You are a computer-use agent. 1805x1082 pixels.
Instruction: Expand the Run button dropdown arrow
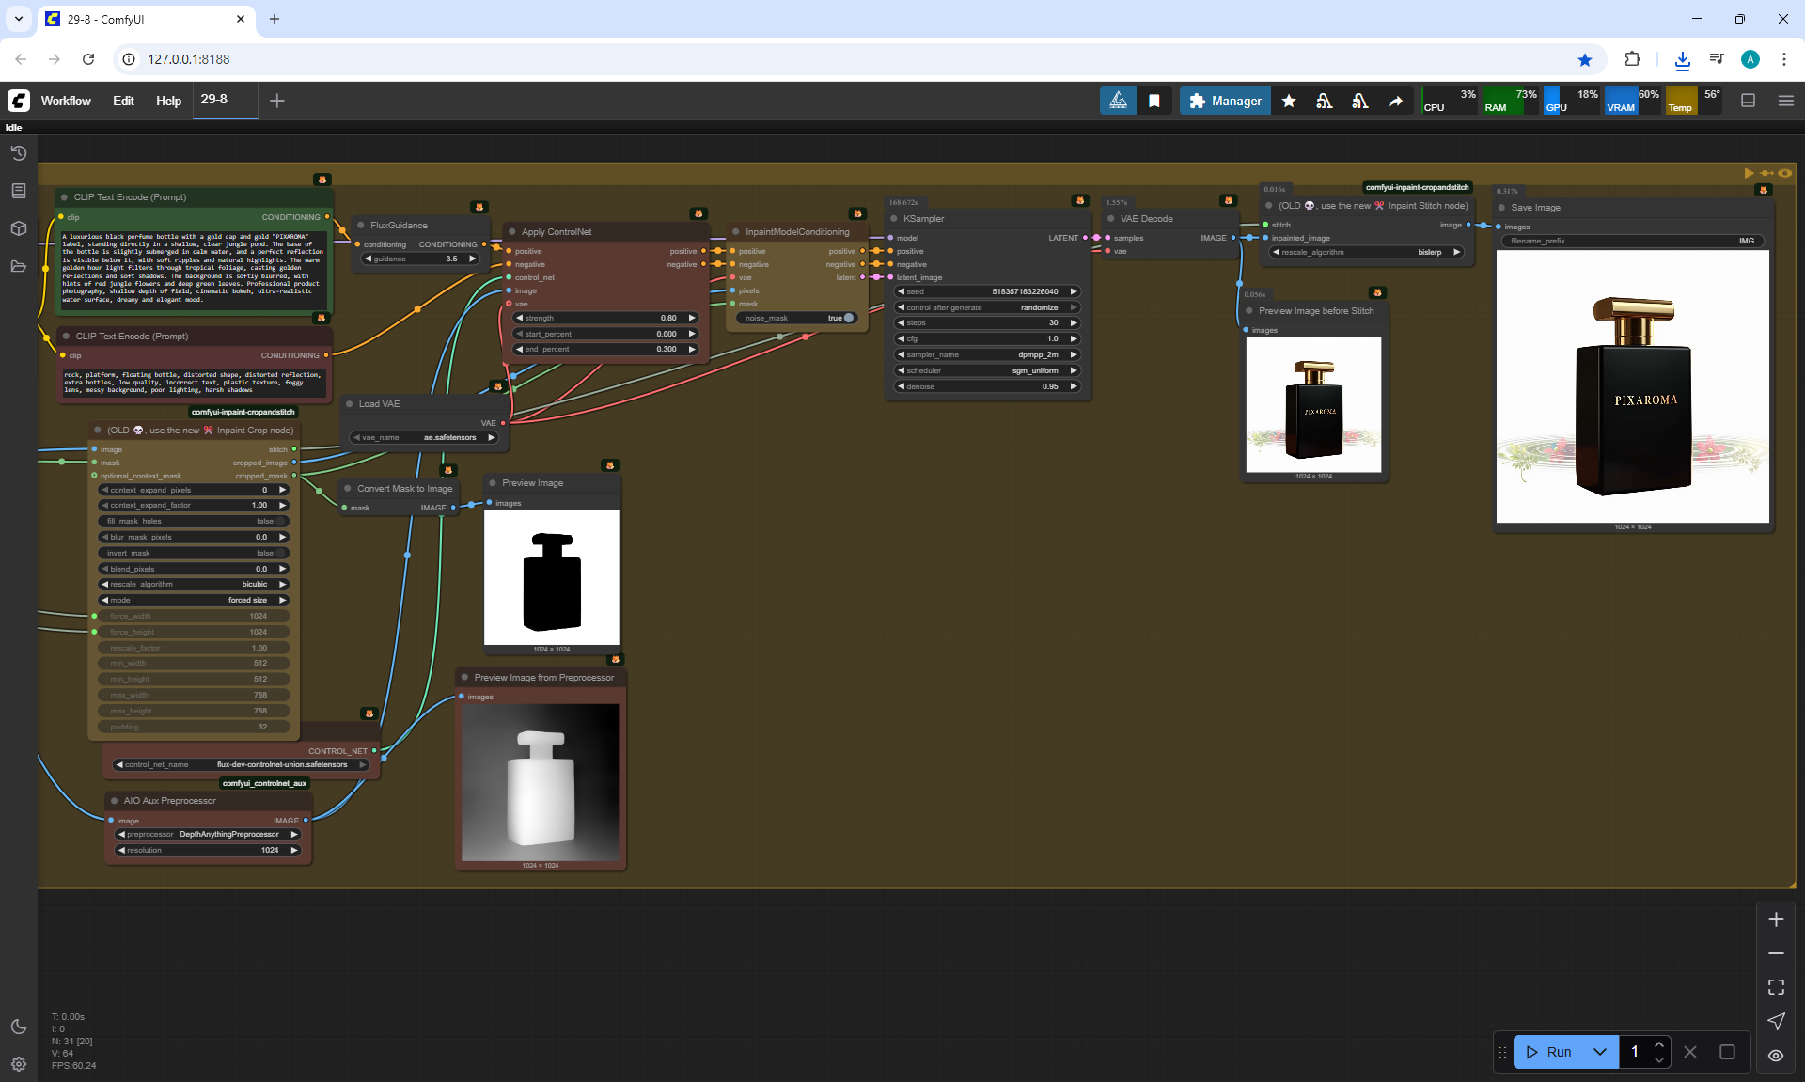coord(1600,1052)
